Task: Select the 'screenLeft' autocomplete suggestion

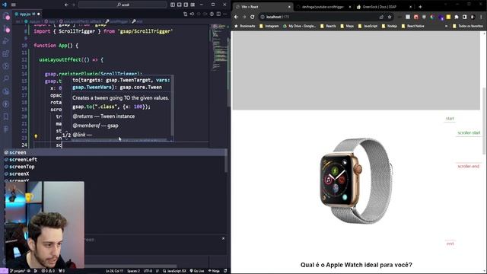Action: (114, 159)
